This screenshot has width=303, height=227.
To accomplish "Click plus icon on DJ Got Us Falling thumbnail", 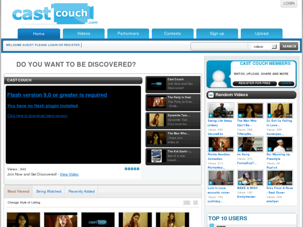I will pos(269,115).
